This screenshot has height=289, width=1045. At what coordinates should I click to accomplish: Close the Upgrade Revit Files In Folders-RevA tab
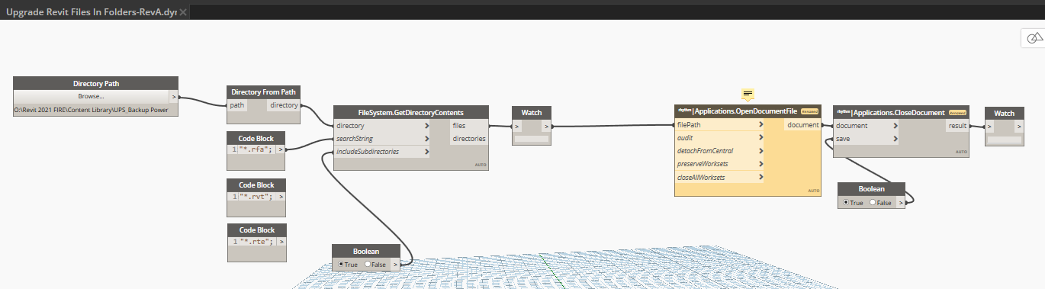coord(183,13)
